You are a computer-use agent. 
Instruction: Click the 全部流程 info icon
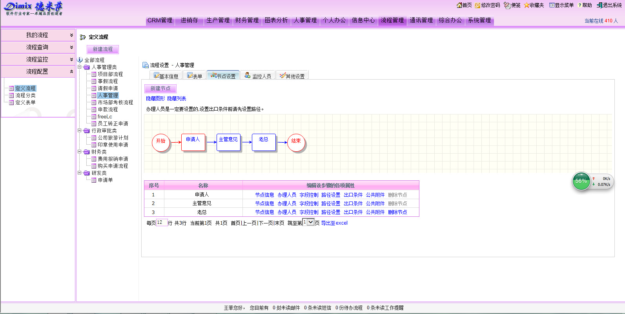pyautogui.click(x=80, y=60)
